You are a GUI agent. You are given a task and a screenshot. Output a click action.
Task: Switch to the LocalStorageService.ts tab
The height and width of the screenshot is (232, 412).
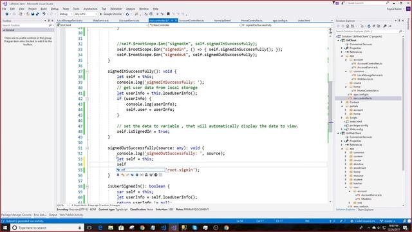[70, 21]
